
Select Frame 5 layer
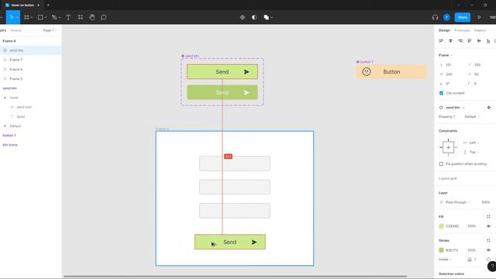pos(31,79)
